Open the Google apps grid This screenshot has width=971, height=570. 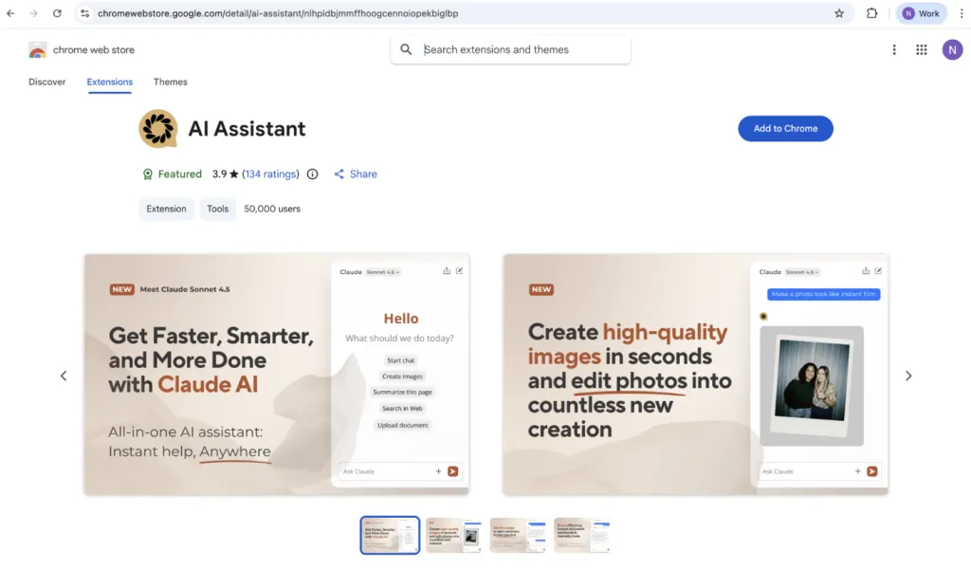(922, 49)
